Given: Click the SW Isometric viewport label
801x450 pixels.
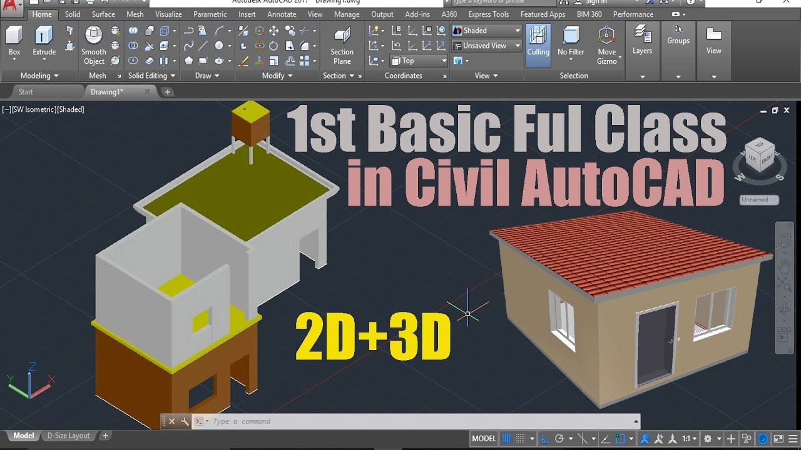Looking at the screenshot, I should coord(33,109).
